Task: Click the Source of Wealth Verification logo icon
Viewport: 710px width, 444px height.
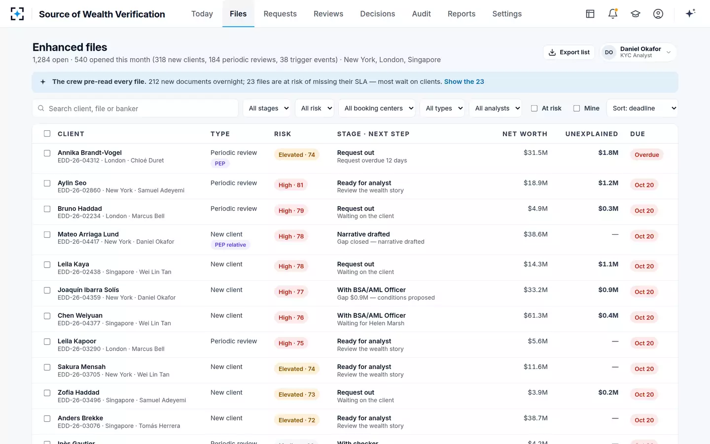Action: click(x=17, y=14)
